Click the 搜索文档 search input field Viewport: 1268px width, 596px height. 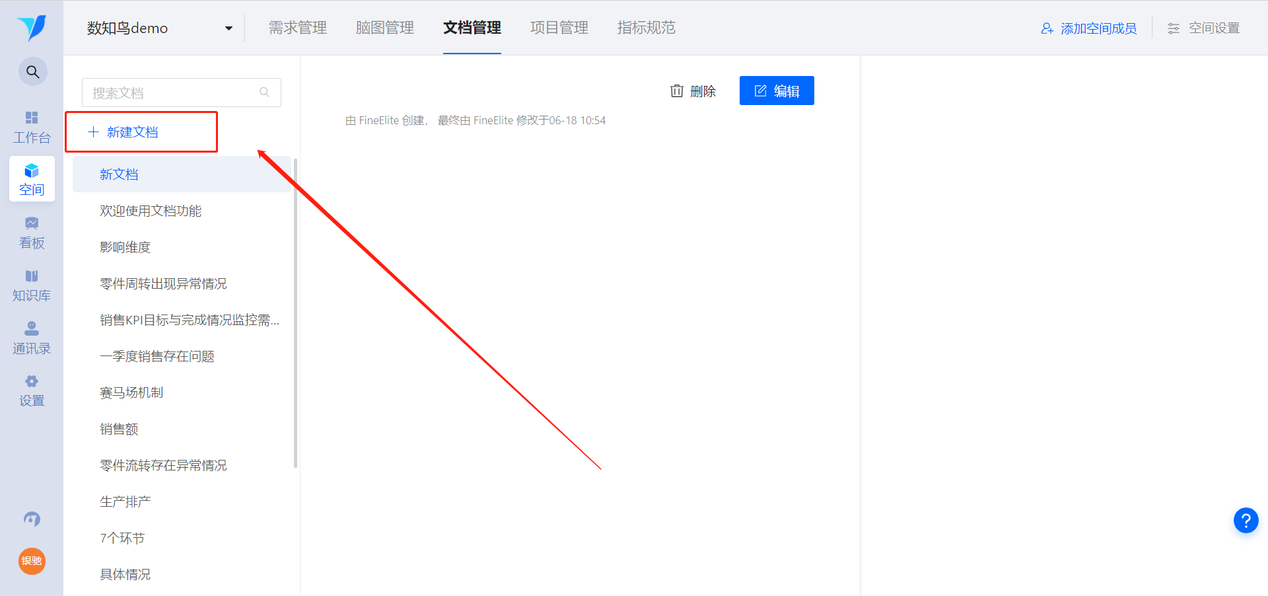(x=182, y=93)
